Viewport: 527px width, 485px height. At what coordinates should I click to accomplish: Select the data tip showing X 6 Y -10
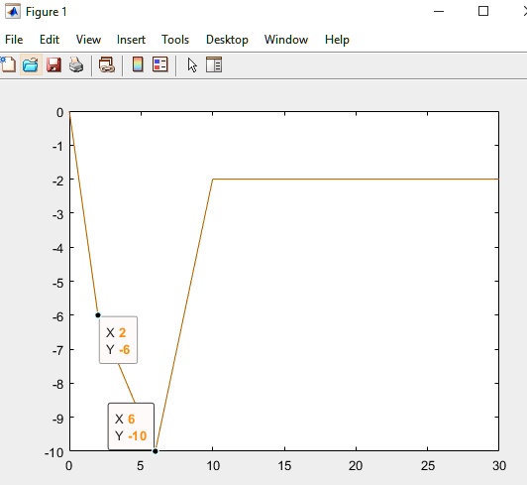tap(131, 426)
